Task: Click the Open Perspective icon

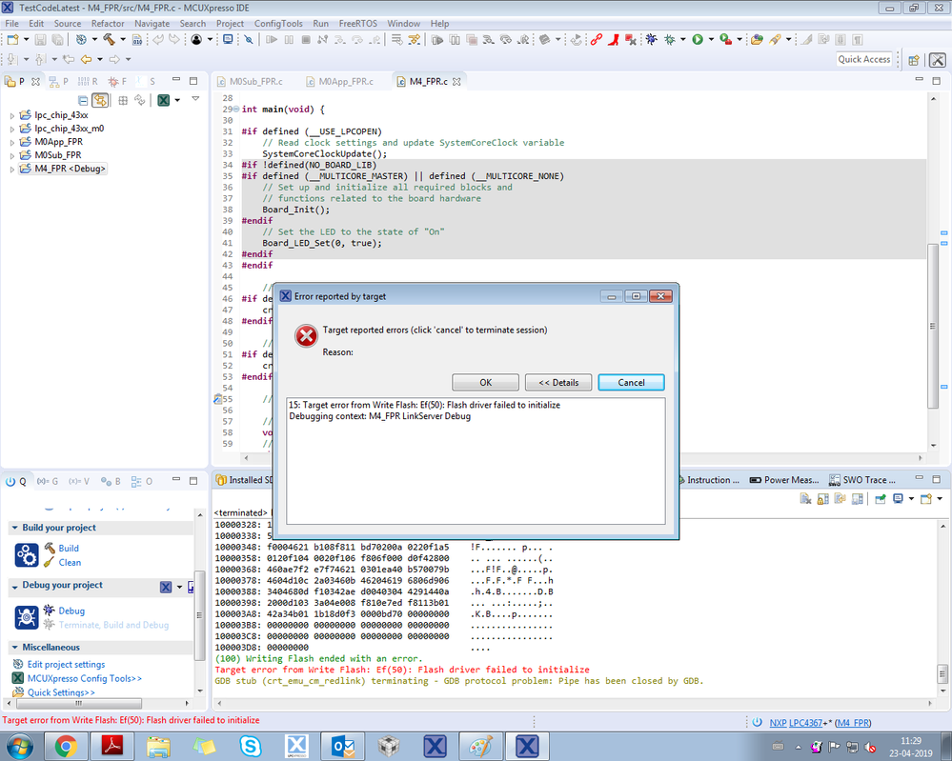Action: click(x=914, y=59)
